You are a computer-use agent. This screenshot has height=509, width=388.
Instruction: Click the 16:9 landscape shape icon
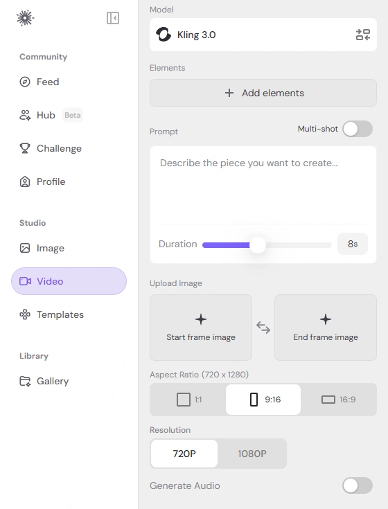coord(328,400)
